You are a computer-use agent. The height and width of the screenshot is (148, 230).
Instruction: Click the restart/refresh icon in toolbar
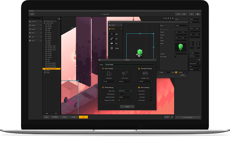(x=184, y=14)
